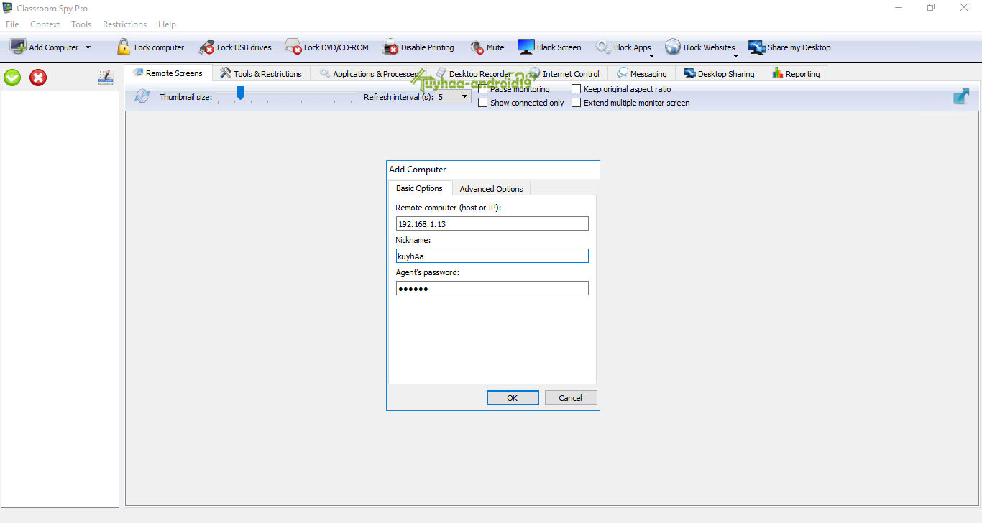
Task: Expand the Block Websites dropdown arrow
Action: click(735, 56)
